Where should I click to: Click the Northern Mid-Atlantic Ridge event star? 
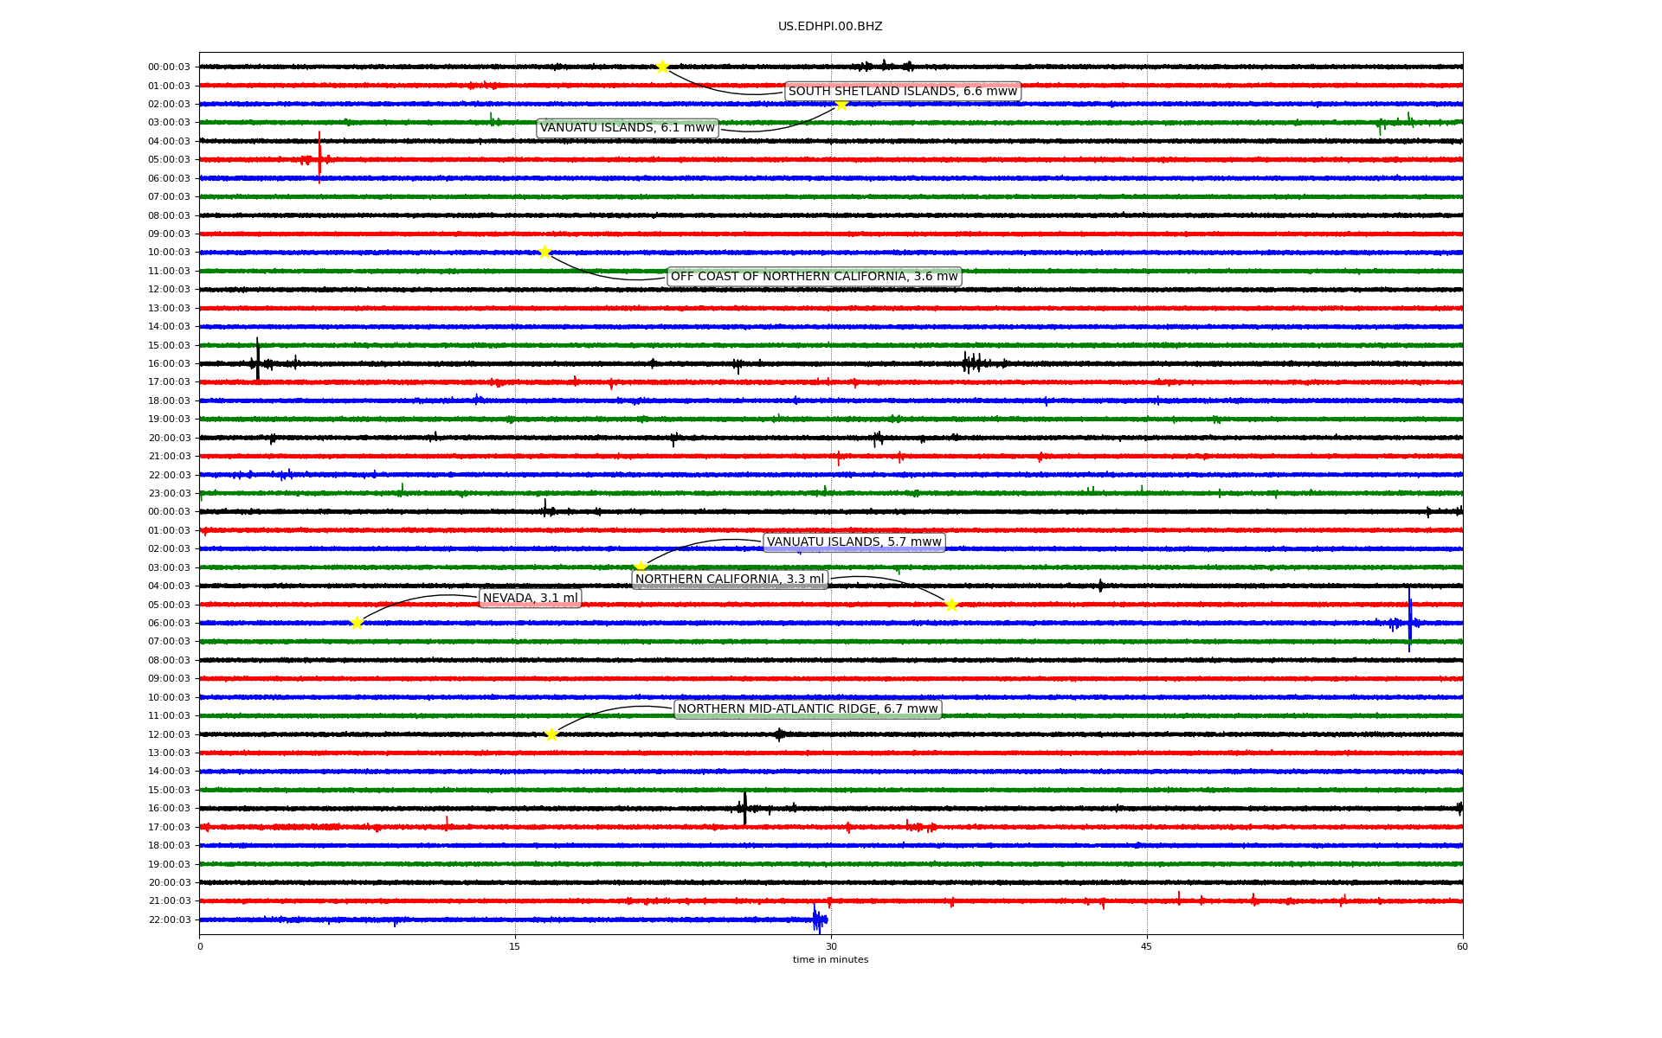tap(551, 734)
